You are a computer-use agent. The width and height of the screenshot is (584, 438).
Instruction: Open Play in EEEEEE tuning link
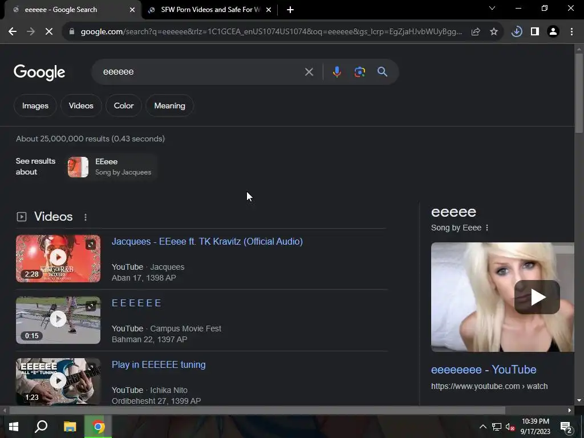point(159,364)
